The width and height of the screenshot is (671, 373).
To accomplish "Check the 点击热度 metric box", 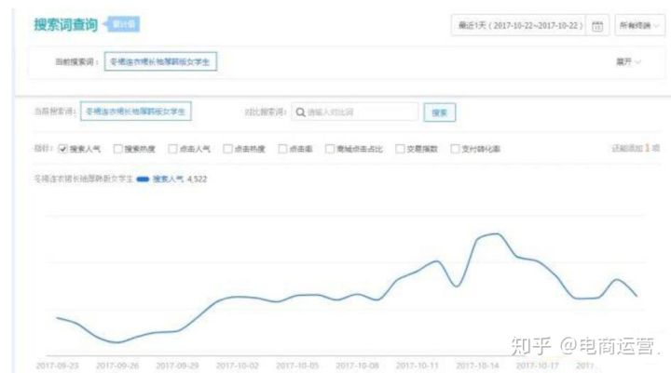I will [227, 148].
